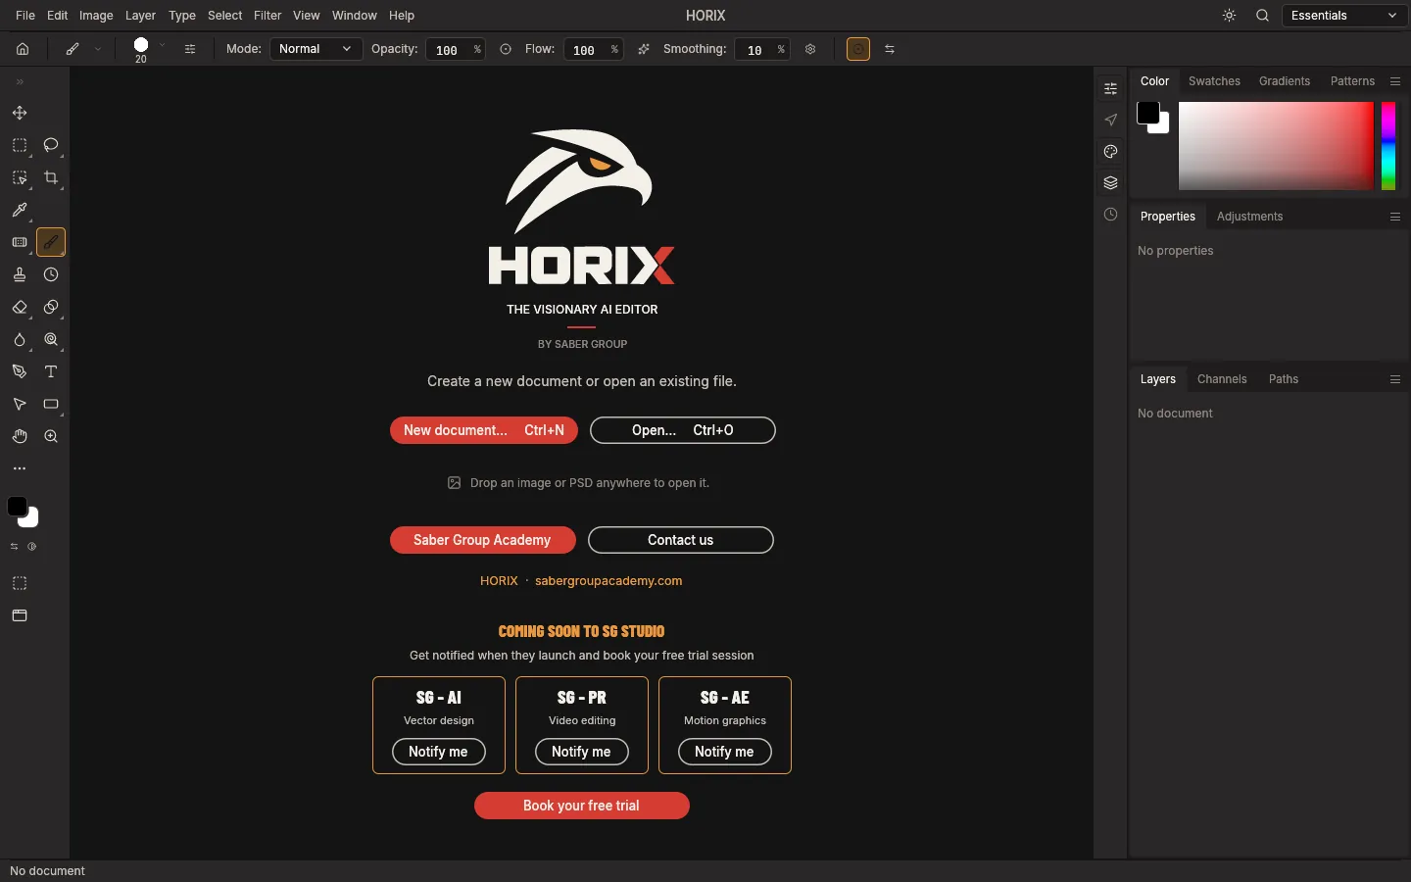1411x882 pixels.
Task: Toggle airbrush mode next to Flow
Action: click(x=644, y=49)
